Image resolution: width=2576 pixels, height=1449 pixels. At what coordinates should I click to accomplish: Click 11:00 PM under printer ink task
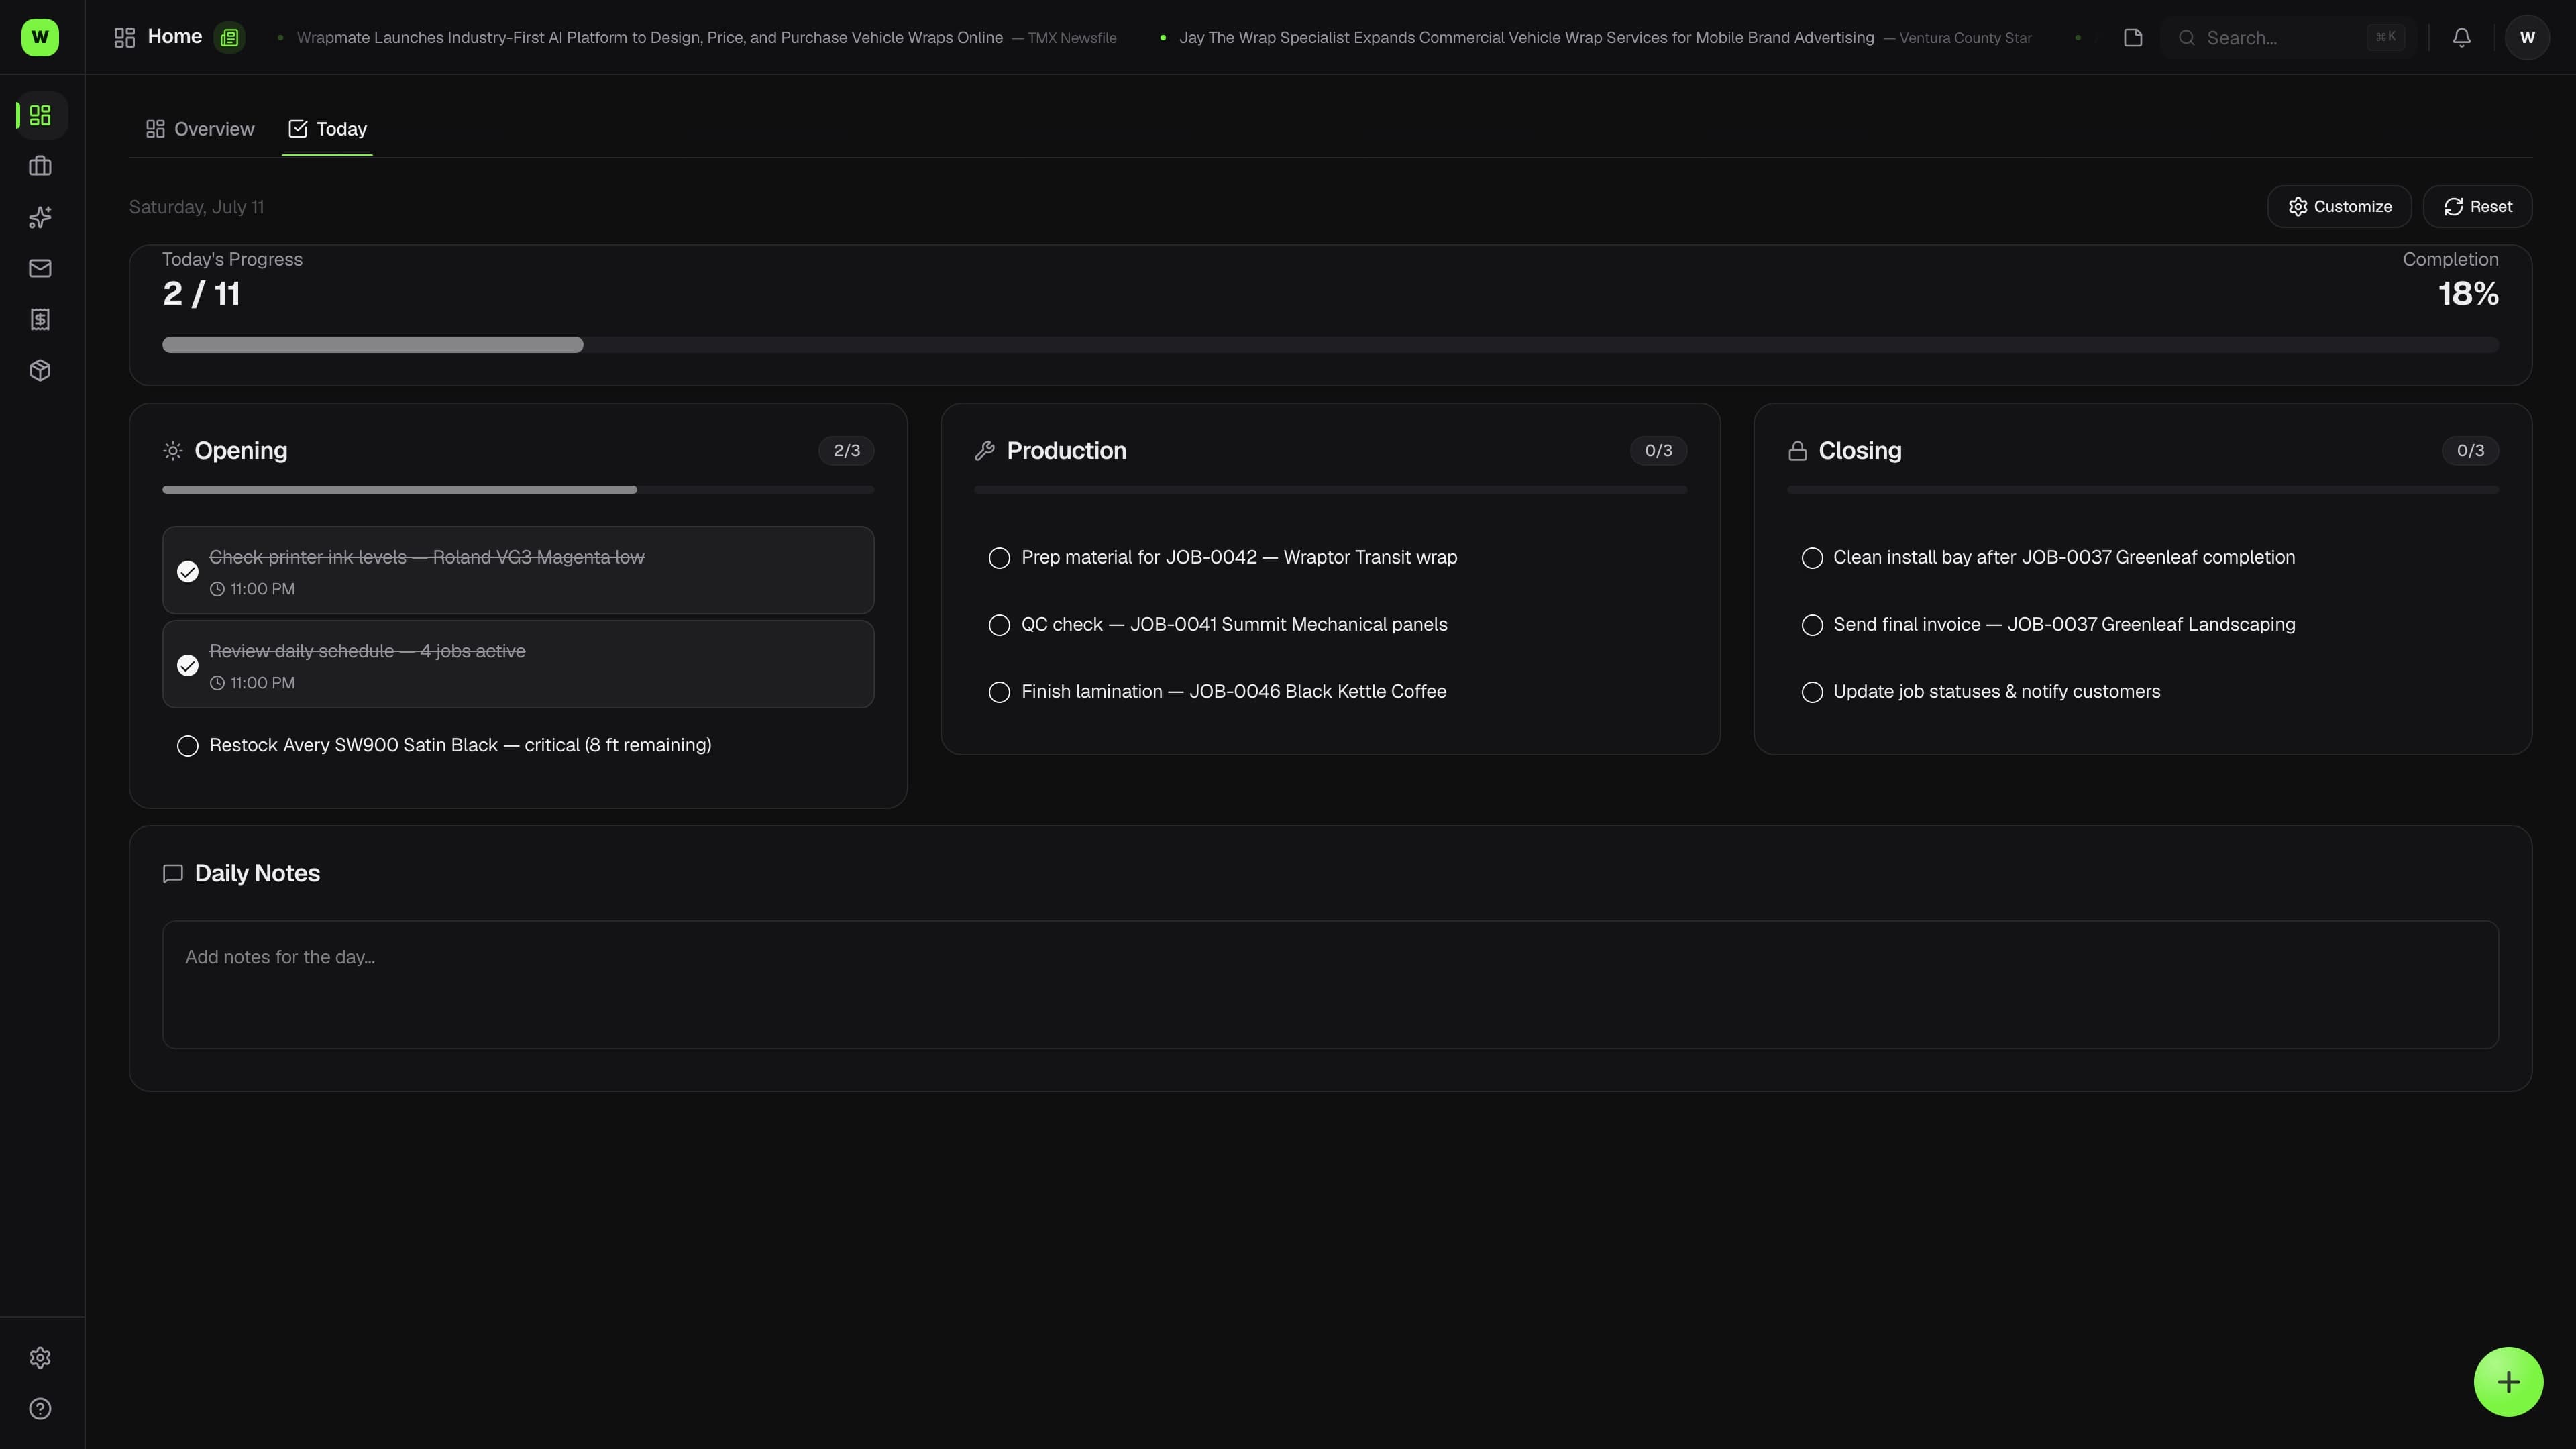click(x=262, y=589)
